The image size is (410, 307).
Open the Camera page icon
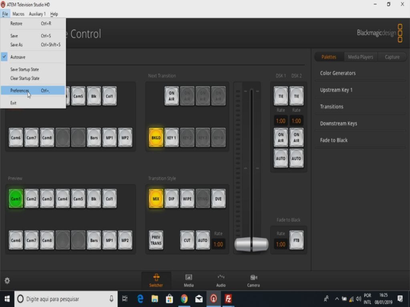pos(253,280)
